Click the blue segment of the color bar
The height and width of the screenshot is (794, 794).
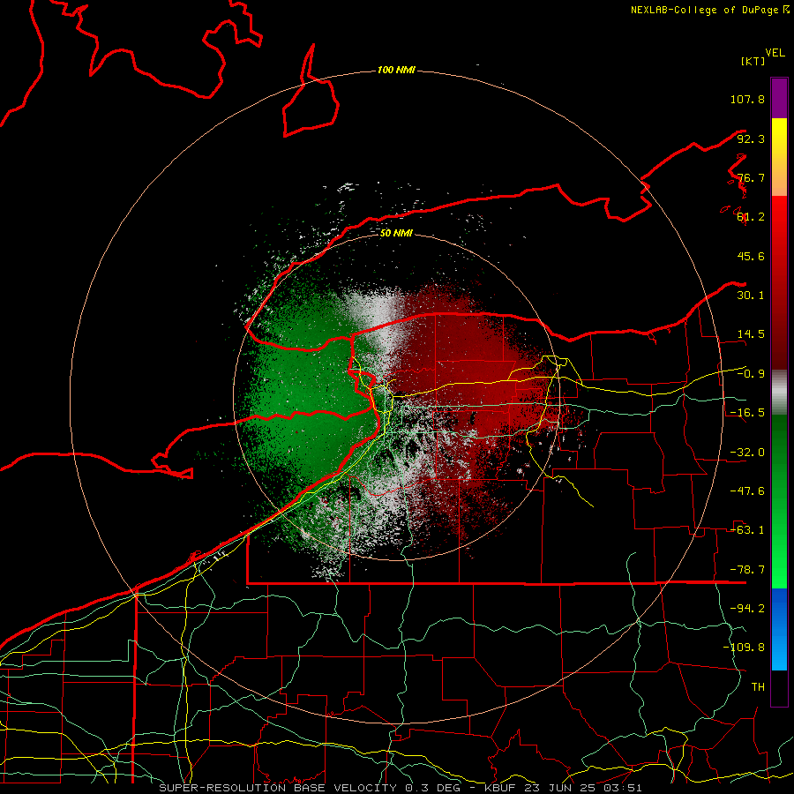779,629
